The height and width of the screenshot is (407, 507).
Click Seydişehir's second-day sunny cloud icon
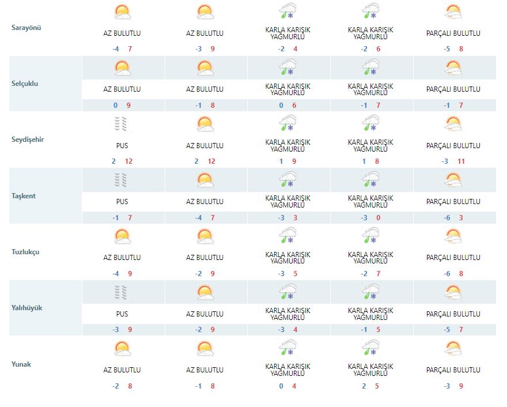click(x=205, y=125)
